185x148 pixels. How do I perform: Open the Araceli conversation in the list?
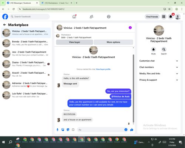pyautogui.click(x=26, y=74)
